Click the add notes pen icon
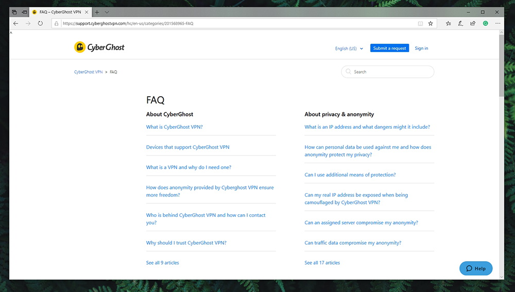This screenshot has height=292, width=515. tap(460, 23)
